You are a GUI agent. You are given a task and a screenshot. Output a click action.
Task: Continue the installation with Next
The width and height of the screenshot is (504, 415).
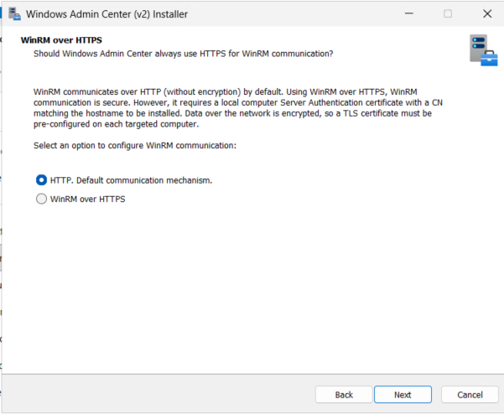click(x=403, y=394)
